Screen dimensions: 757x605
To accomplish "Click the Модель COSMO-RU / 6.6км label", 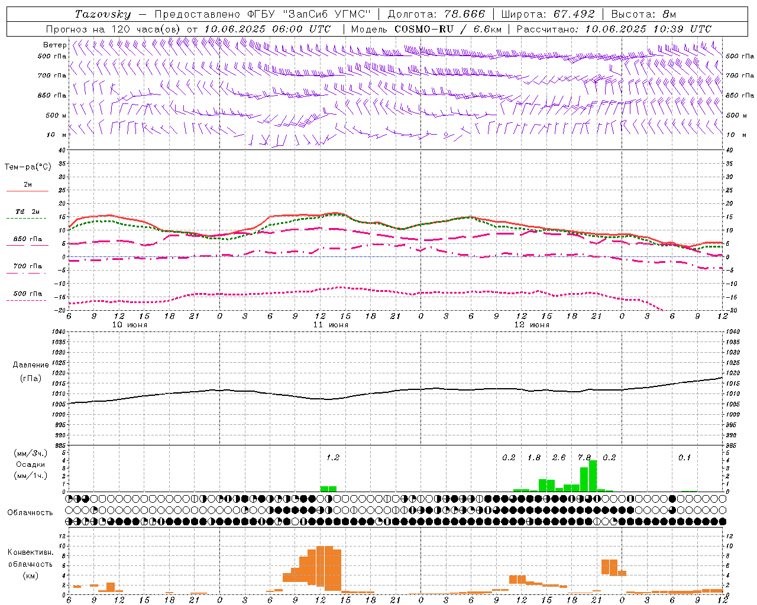I will coord(426,29).
